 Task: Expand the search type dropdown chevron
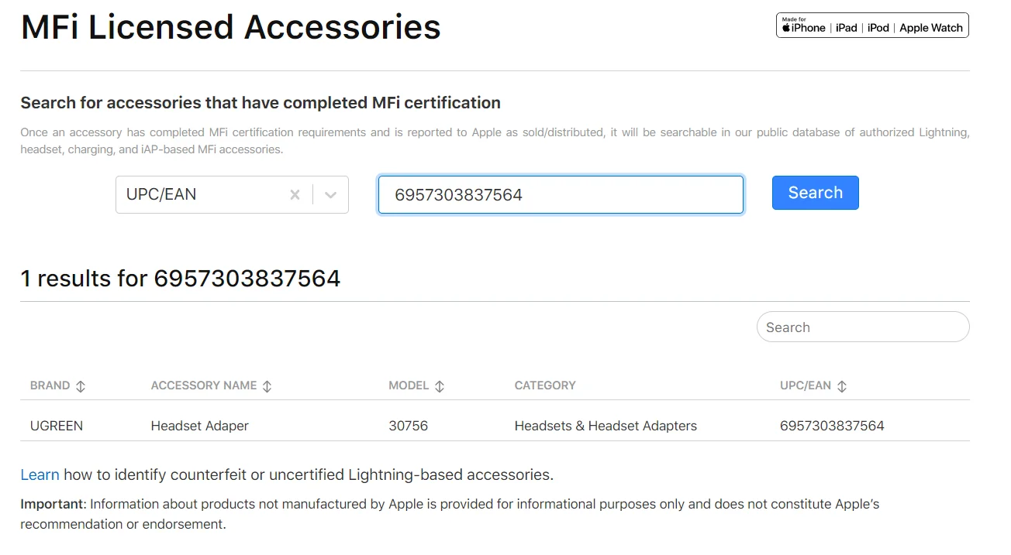[331, 195]
